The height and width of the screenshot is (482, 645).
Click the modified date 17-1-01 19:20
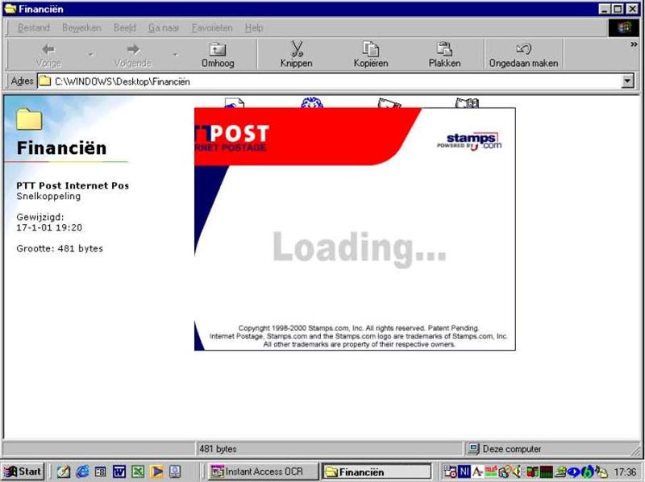point(49,227)
